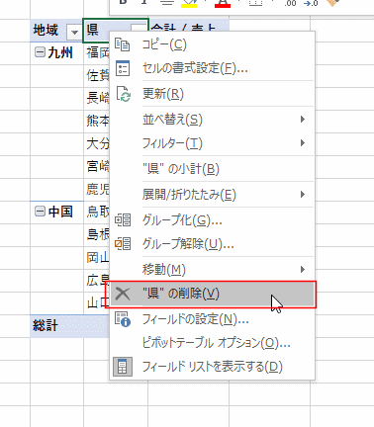Click the cell format settings icon

pos(123,68)
